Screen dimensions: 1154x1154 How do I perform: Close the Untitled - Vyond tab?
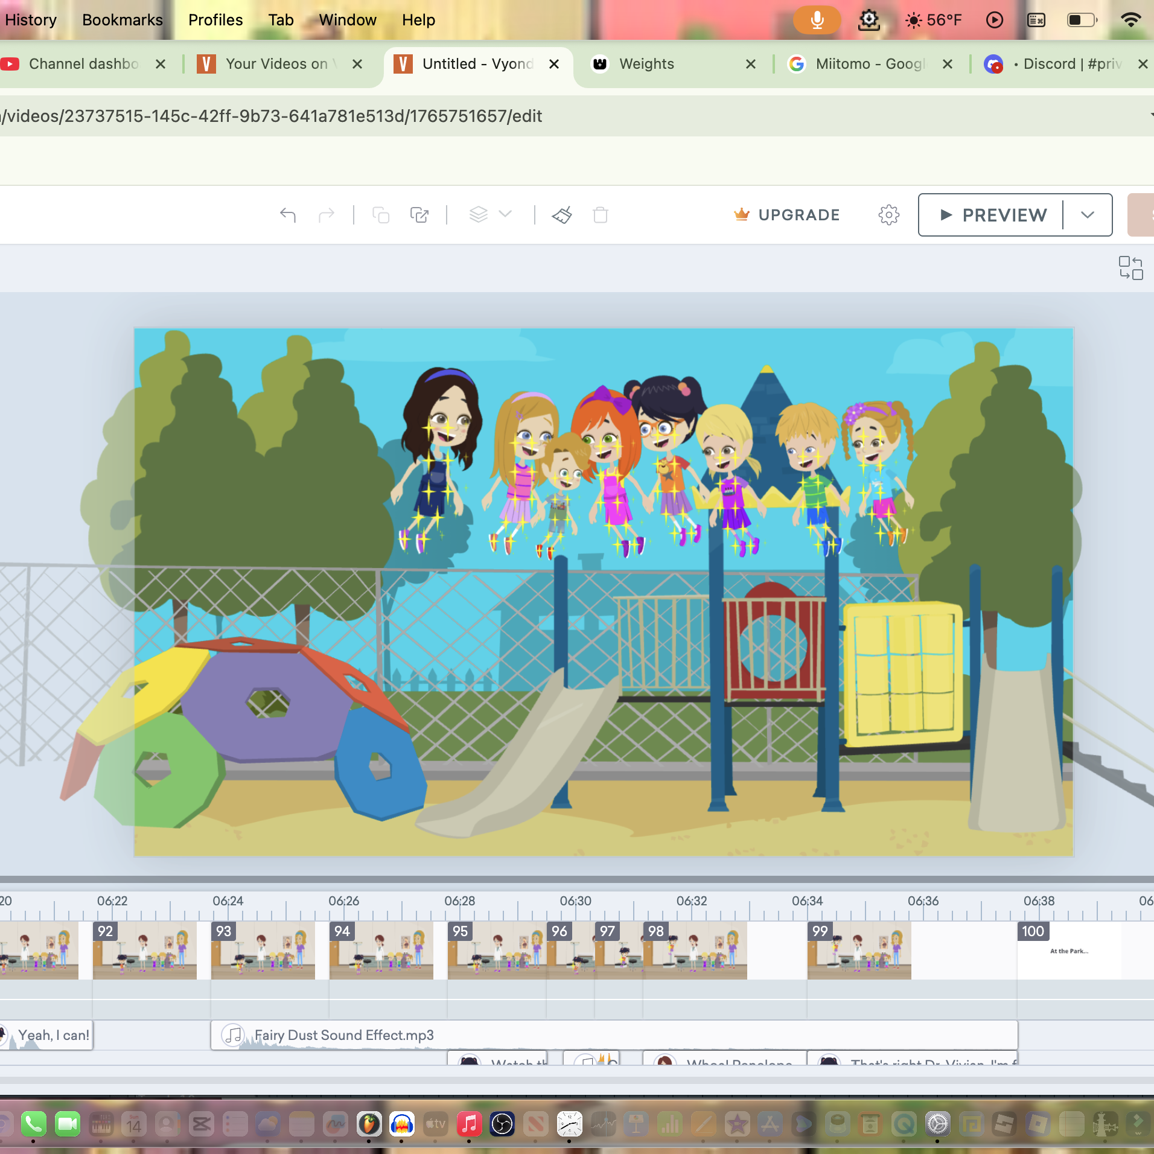(x=554, y=64)
